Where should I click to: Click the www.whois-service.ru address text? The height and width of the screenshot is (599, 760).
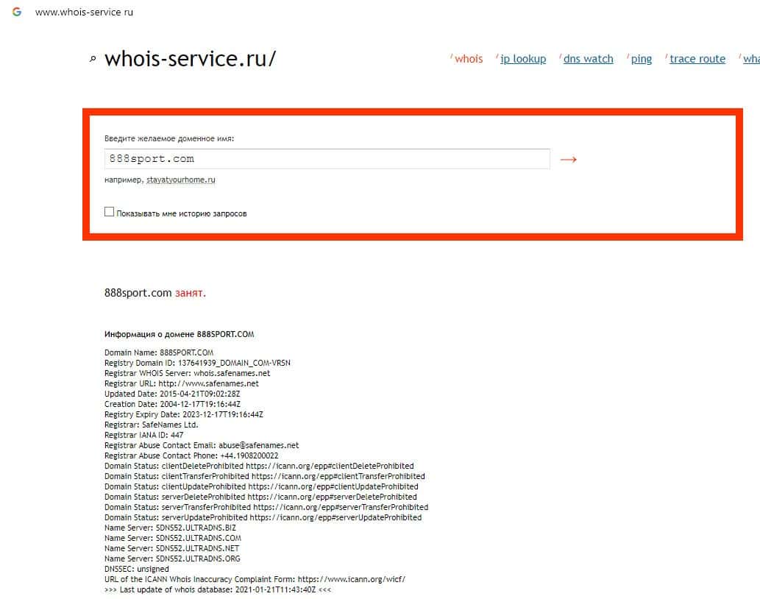[x=84, y=13]
